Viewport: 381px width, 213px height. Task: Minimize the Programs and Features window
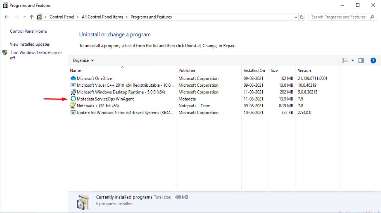342,6
